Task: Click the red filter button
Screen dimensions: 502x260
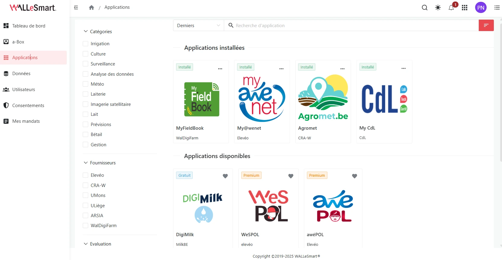Action: click(486, 25)
